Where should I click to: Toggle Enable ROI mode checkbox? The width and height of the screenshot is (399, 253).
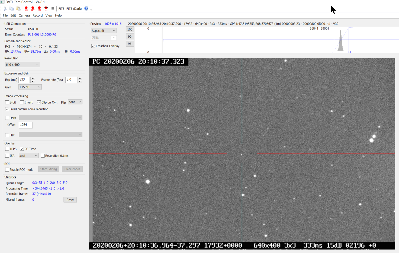(7, 170)
